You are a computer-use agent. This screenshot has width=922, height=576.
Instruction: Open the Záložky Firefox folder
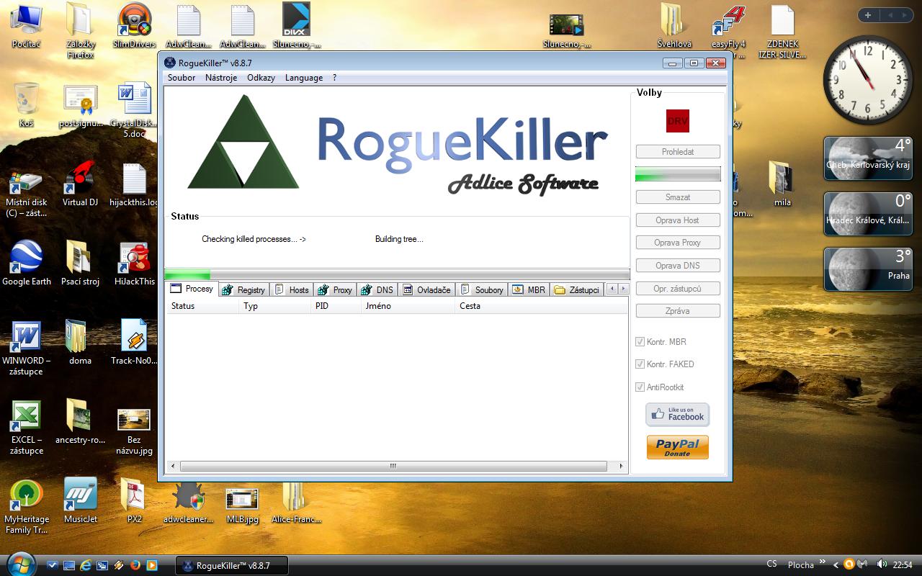point(80,31)
